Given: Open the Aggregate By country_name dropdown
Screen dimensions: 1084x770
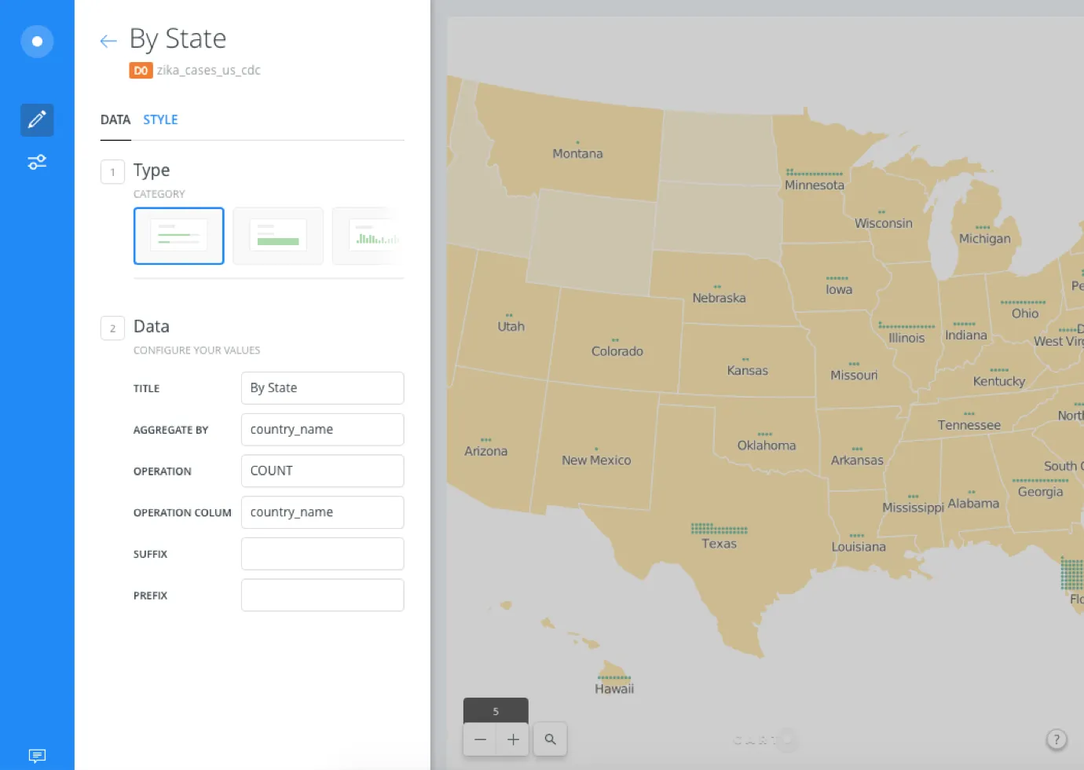Looking at the screenshot, I should tap(322, 430).
